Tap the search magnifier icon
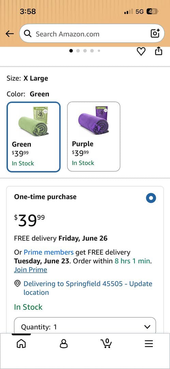The height and width of the screenshot is (369, 170). click(28, 34)
